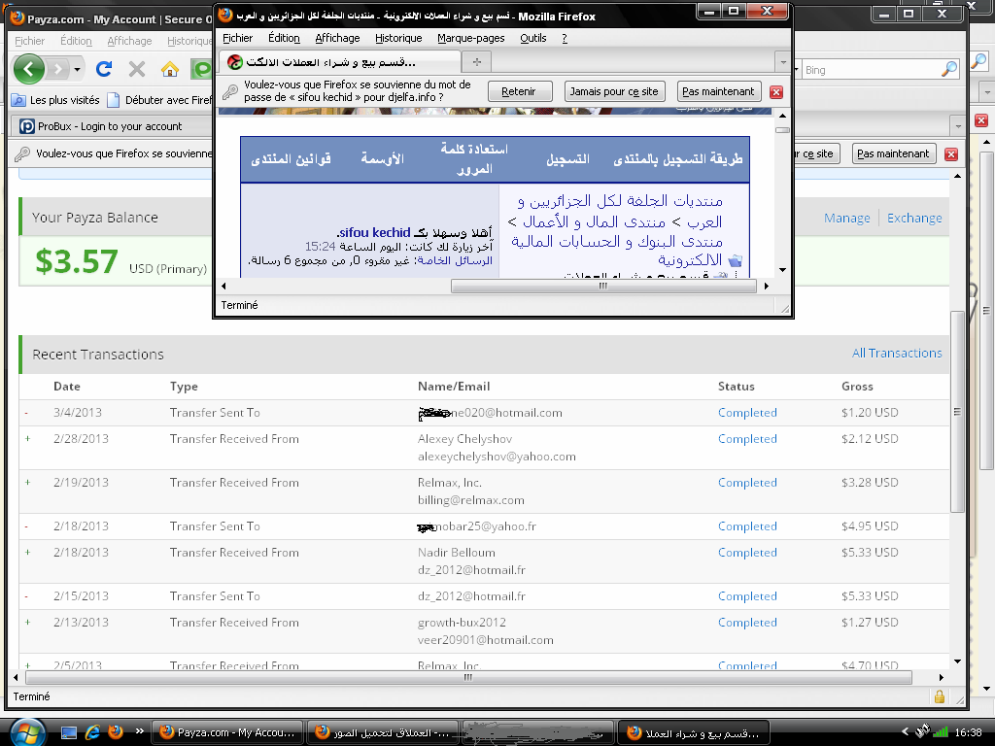This screenshot has height=746, width=995.
Task: Click the padlock security icon in status bar
Action: click(940, 696)
